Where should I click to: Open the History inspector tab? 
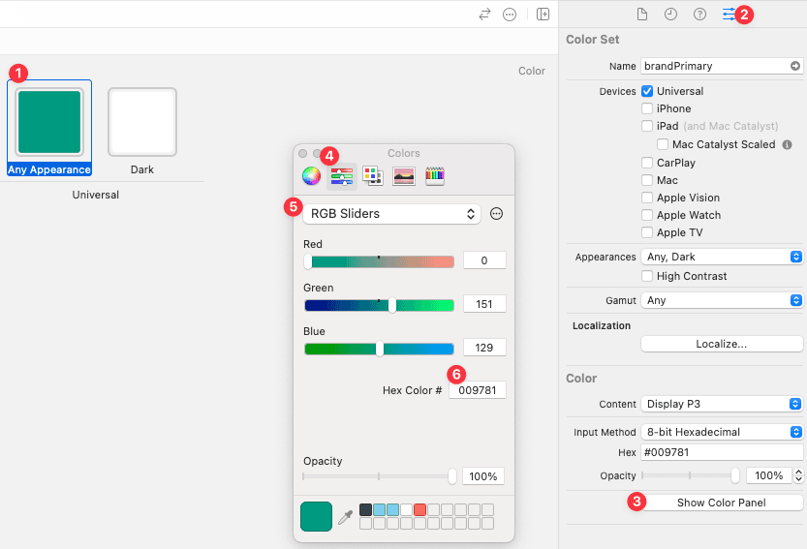670,14
